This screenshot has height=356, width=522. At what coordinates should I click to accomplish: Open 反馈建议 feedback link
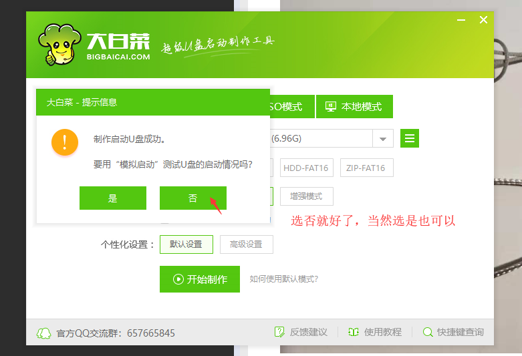coord(308,332)
